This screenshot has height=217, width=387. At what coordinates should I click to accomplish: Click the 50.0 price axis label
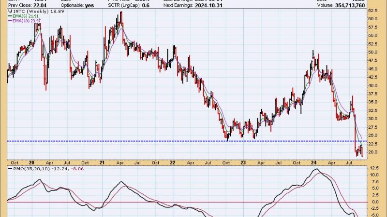[372, 52]
